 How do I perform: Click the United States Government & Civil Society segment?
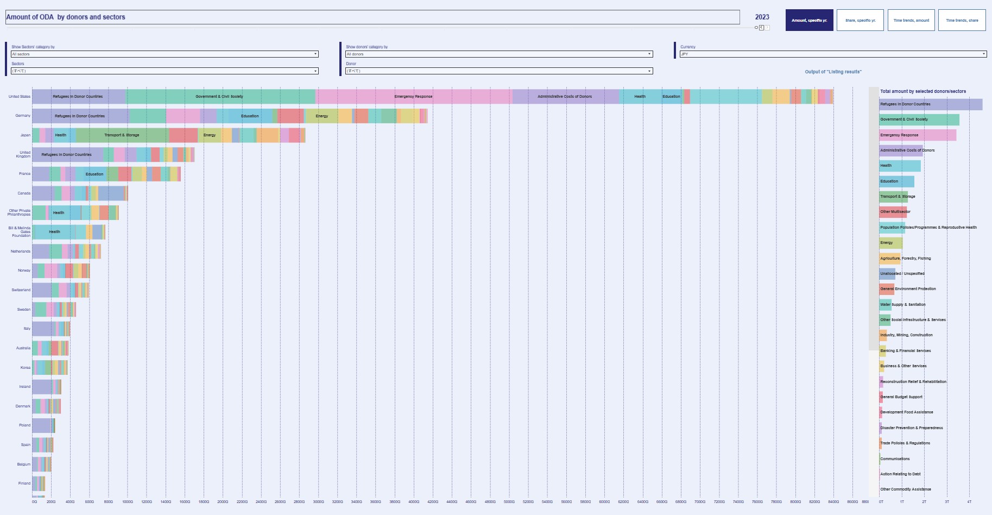pyautogui.click(x=220, y=97)
